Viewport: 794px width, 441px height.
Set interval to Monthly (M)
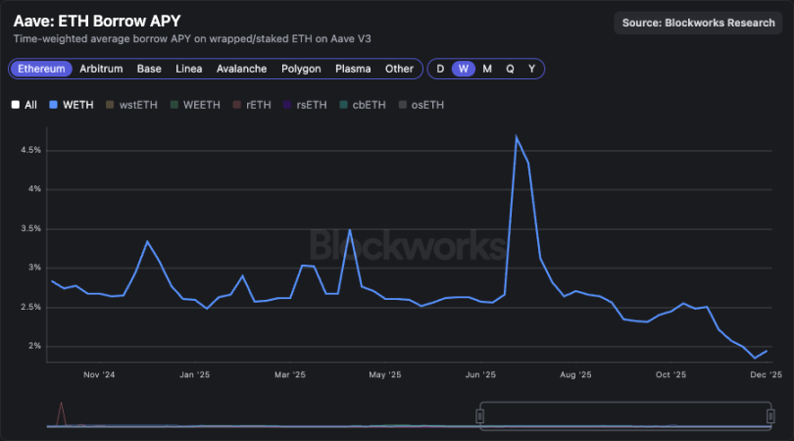(x=487, y=69)
